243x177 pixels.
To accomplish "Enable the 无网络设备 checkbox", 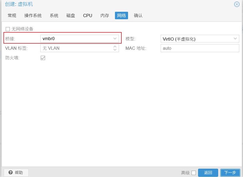I will click(x=8, y=29).
